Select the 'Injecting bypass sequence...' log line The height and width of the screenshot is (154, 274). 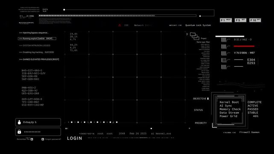pyautogui.click(x=34, y=33)
